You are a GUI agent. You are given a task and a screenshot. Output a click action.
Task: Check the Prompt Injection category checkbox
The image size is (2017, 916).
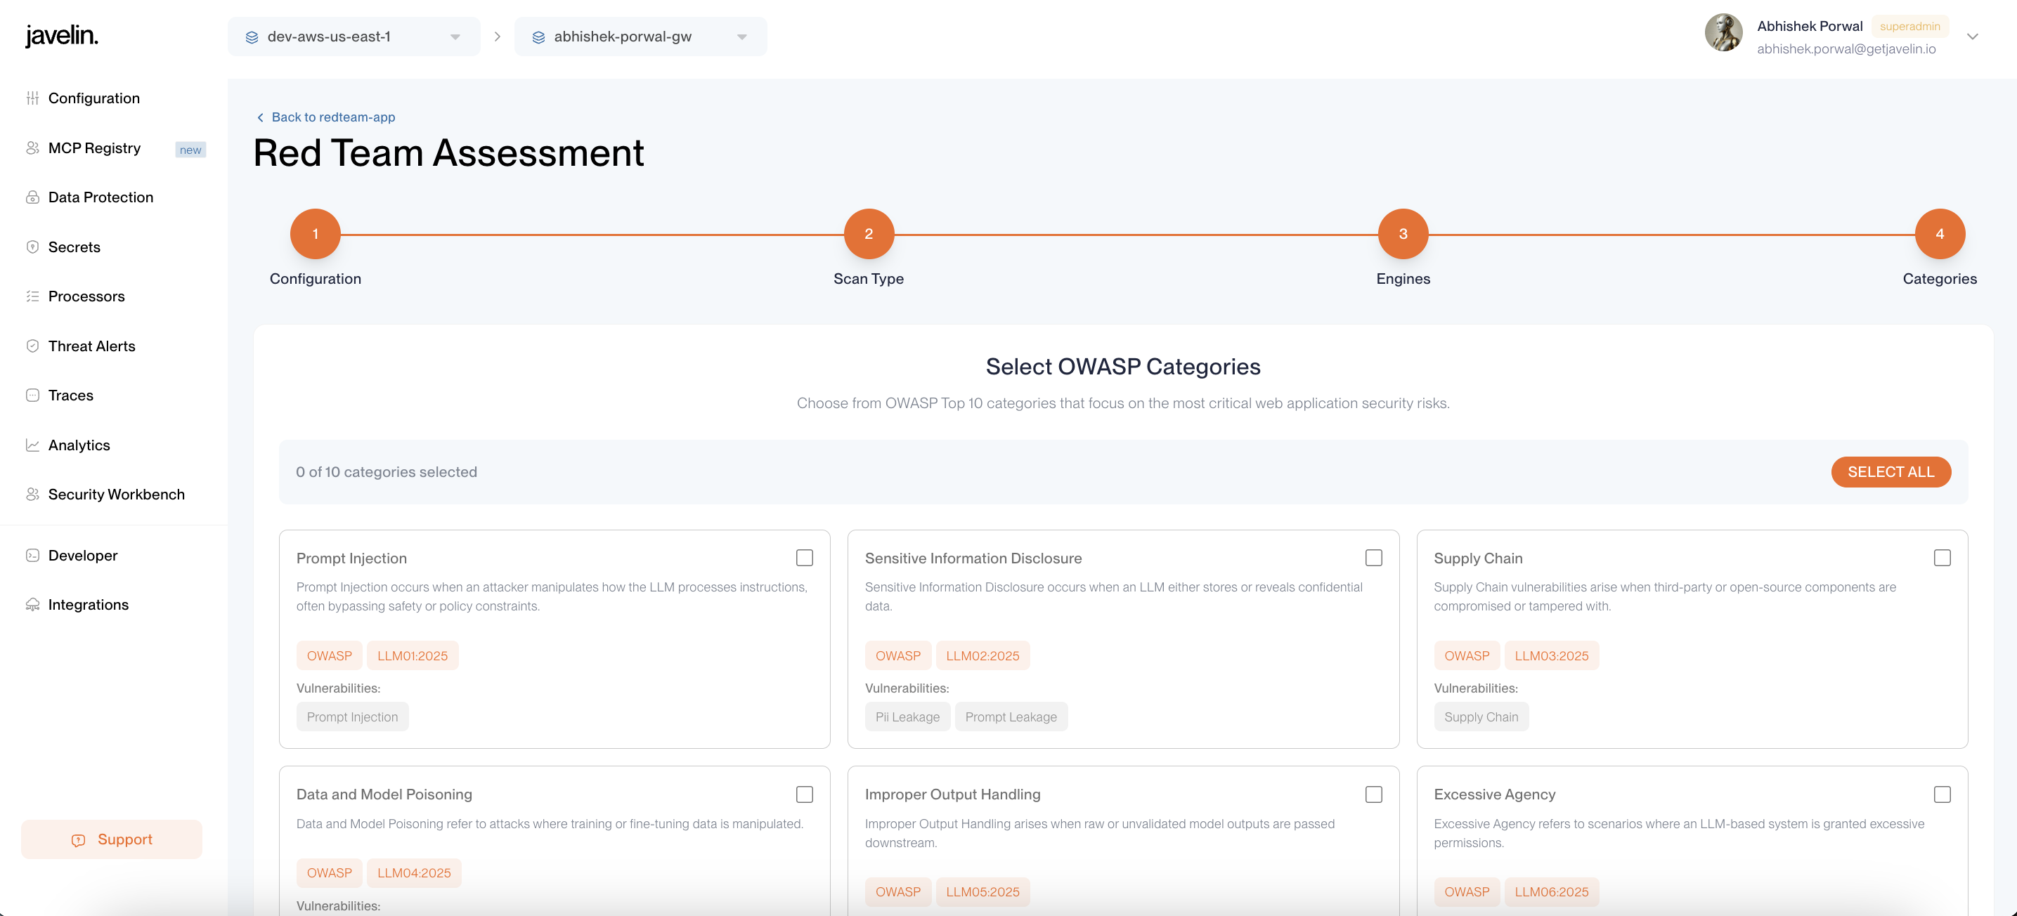click(x=804, y=558)
